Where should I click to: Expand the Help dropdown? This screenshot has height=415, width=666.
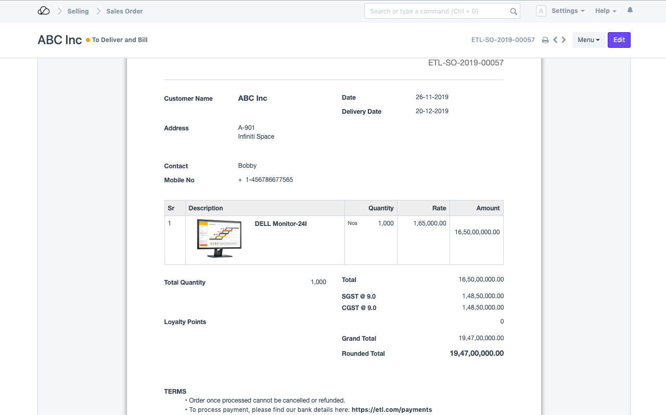pos(605,11)
